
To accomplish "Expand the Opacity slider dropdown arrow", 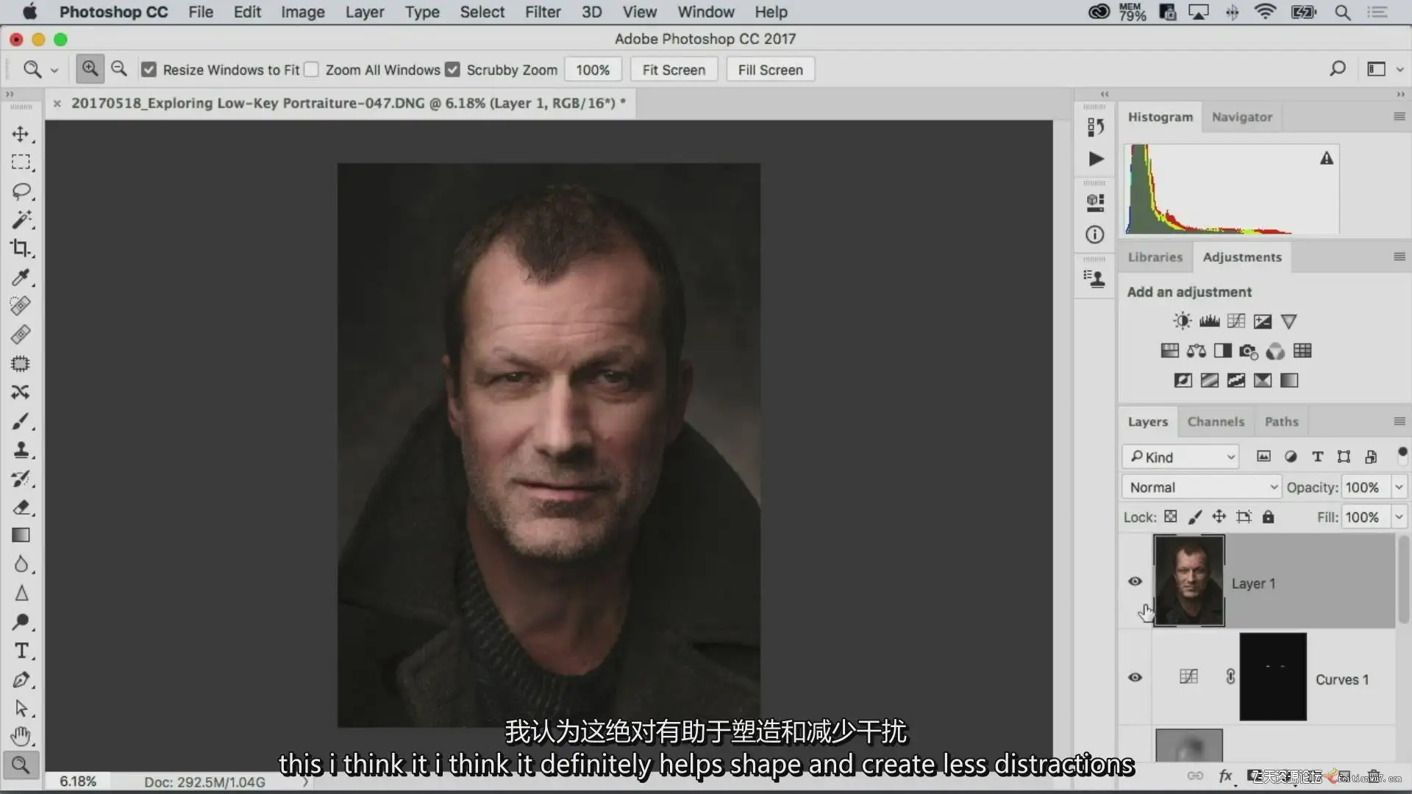I will click(1399, 487).
